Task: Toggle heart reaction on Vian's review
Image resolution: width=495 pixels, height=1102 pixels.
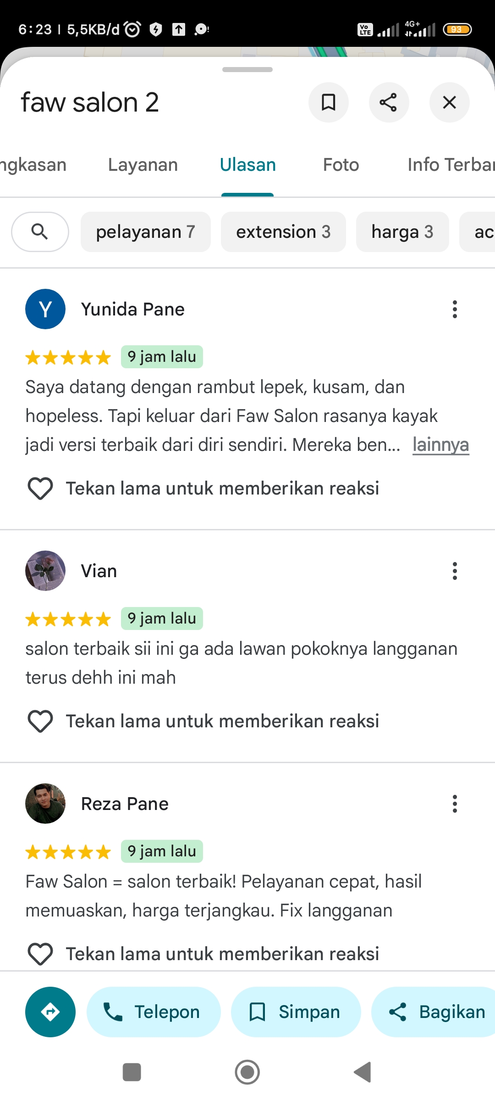Action: click(40, 721)
